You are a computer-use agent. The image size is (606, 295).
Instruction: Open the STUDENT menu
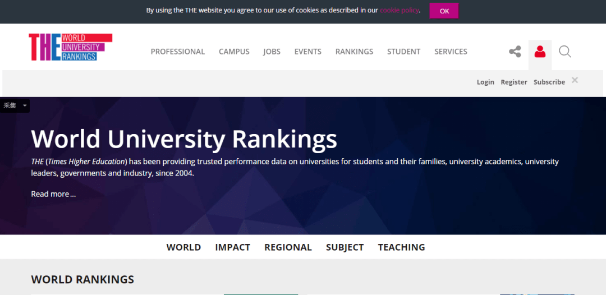point(404,52)
